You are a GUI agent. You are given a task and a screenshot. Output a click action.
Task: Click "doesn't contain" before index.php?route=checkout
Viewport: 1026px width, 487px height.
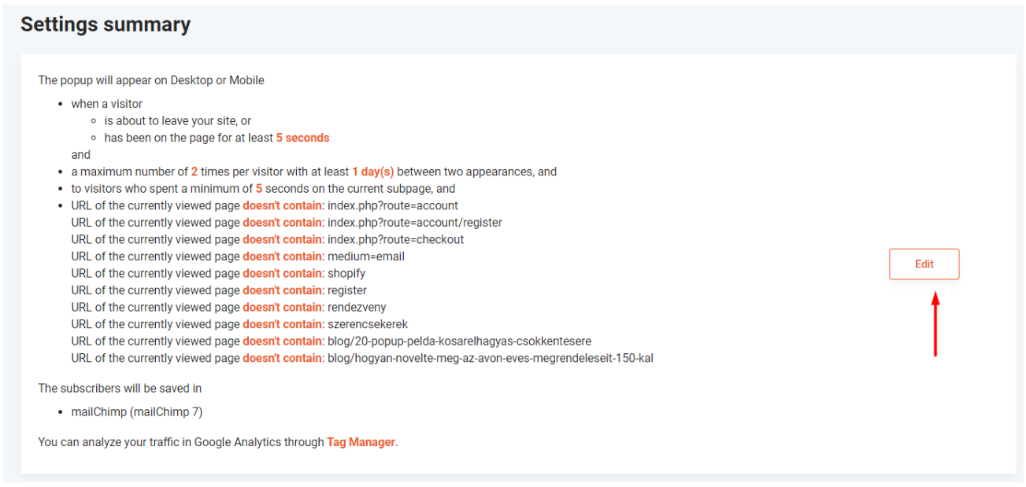[283, 239]
